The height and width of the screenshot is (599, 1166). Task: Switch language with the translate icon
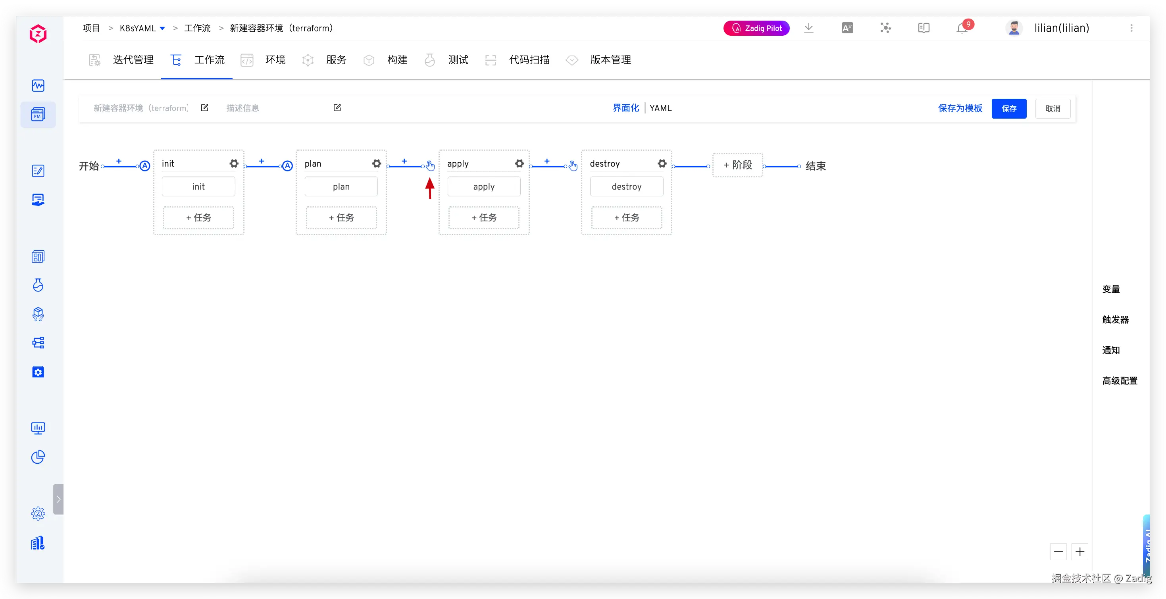click(847, 28)
